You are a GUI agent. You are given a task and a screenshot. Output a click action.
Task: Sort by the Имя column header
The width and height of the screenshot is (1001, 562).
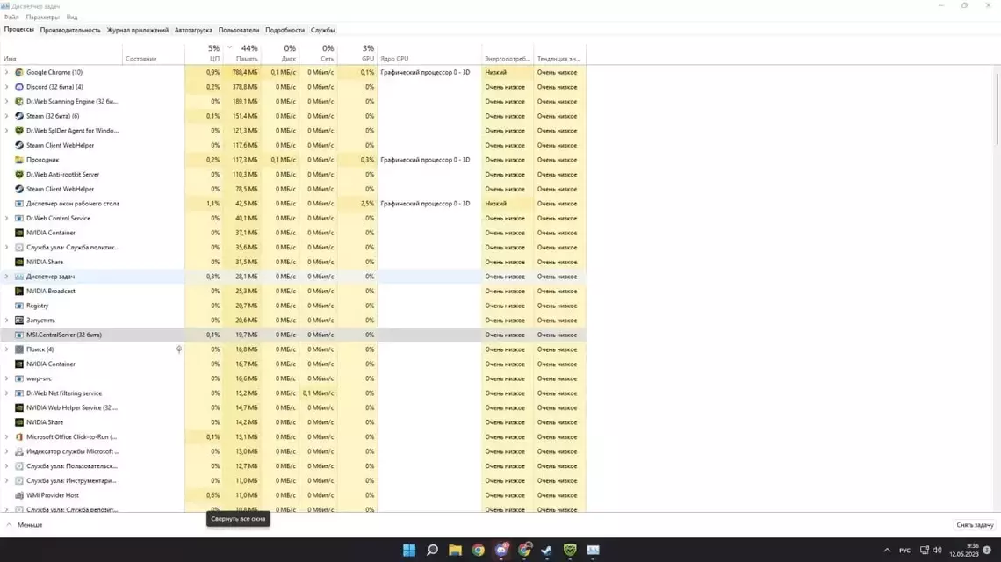(61, 53)
